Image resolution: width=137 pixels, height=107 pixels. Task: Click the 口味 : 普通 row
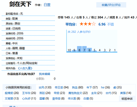tap(28, 53)
